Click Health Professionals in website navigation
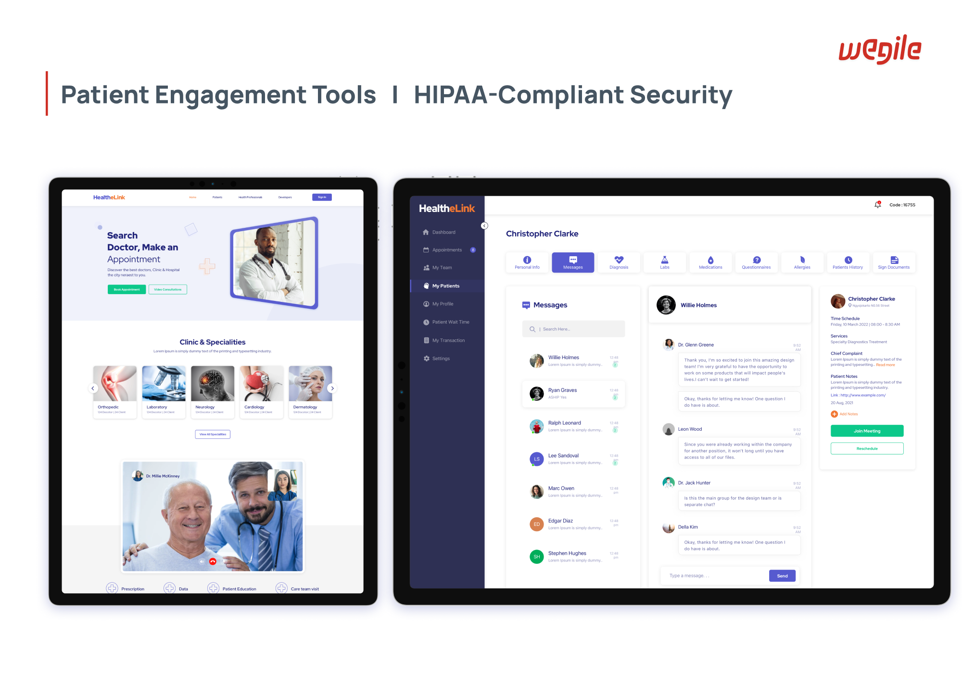The image size is (962, 673). 250,197
